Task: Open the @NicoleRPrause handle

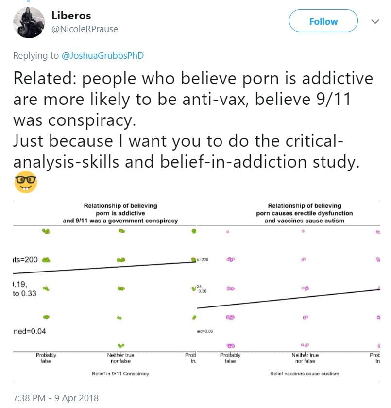Action: 85,29
